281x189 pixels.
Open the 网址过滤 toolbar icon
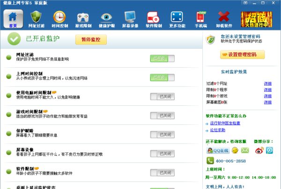(x=37, y=19)
